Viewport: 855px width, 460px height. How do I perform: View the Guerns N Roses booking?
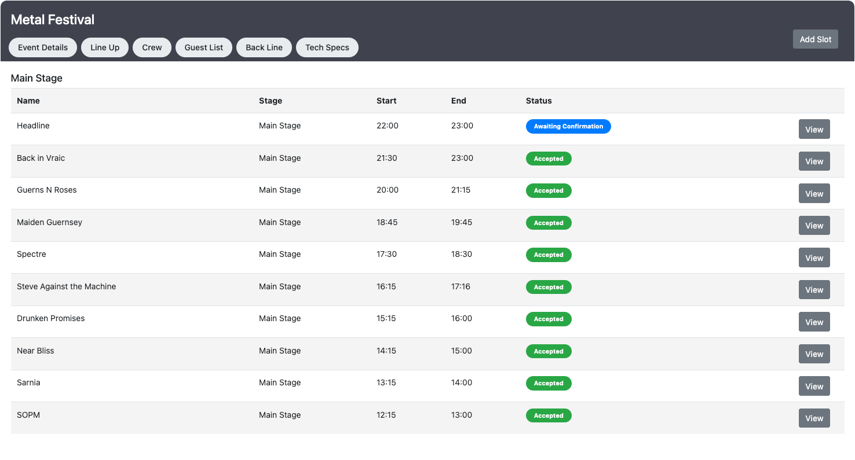tap(814, 193)
